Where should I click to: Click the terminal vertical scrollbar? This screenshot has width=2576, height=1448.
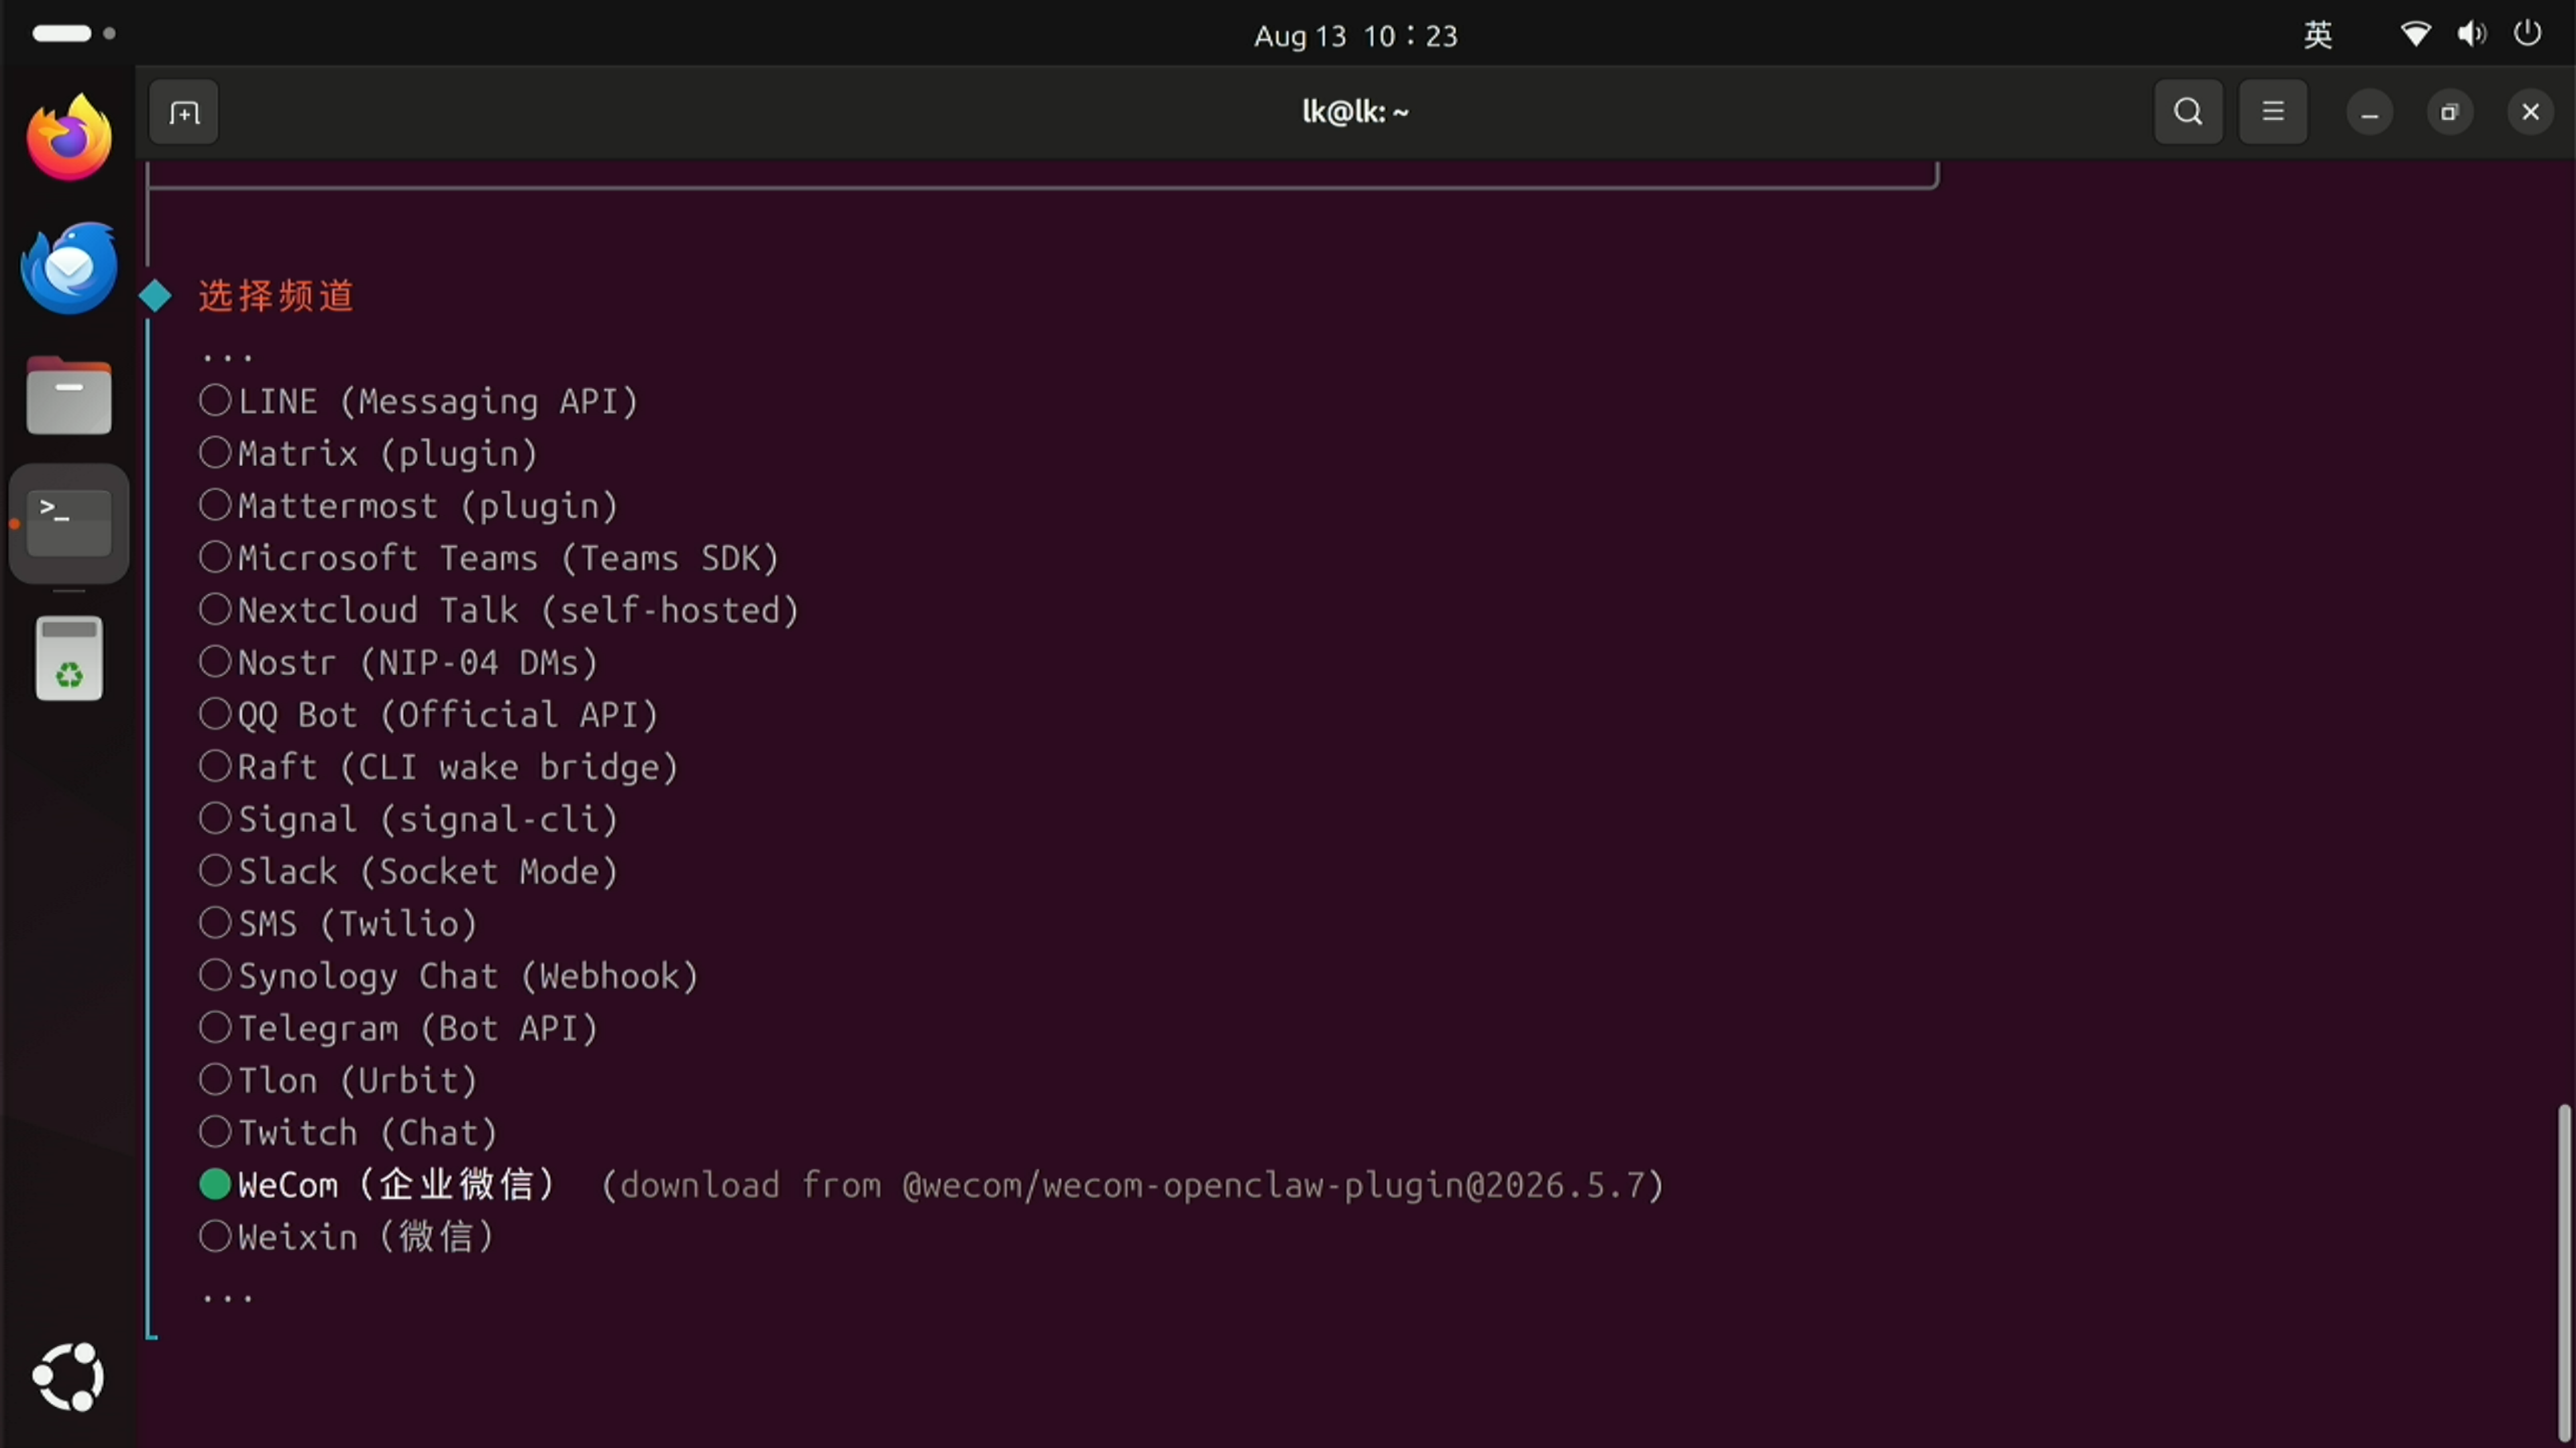[x=2563, y=1269]
